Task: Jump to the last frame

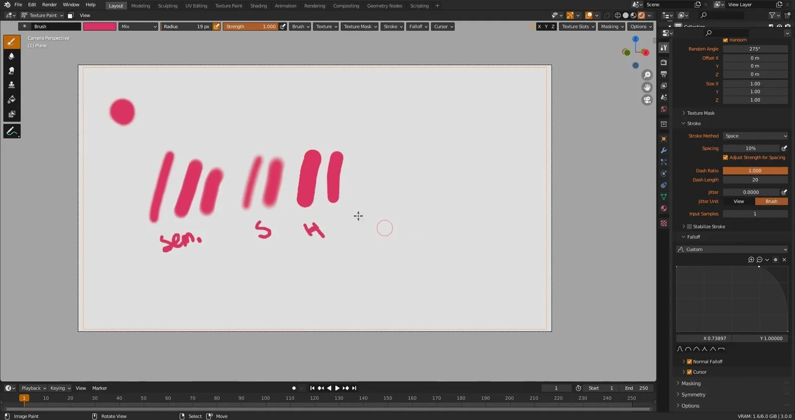Action: tap(354, 388)
